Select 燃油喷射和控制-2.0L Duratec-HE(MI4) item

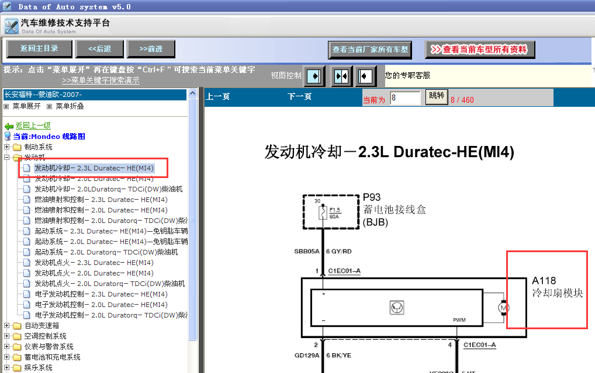click(x=101, y=210)
